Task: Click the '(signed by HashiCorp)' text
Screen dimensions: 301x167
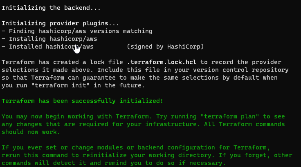Action: tap(165, 47)
